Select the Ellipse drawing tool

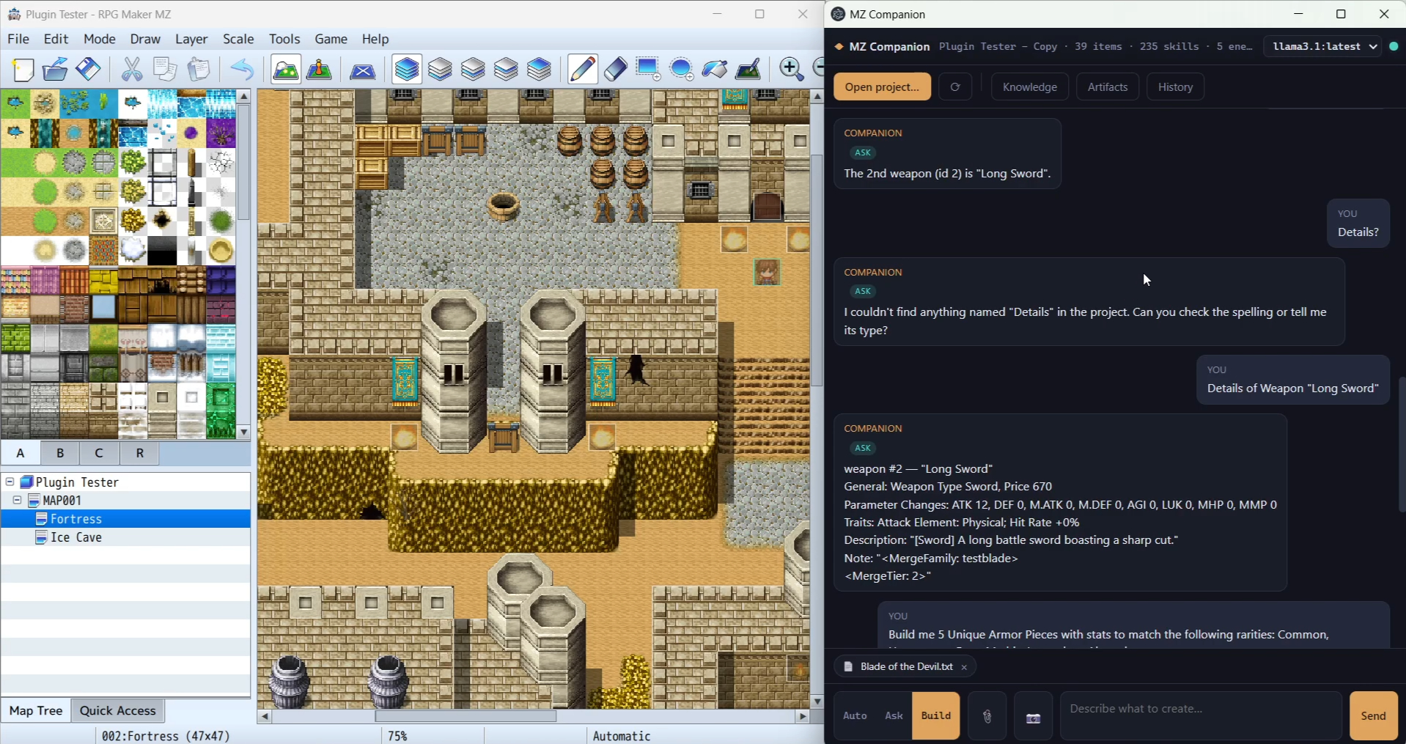tap(682, 70)
